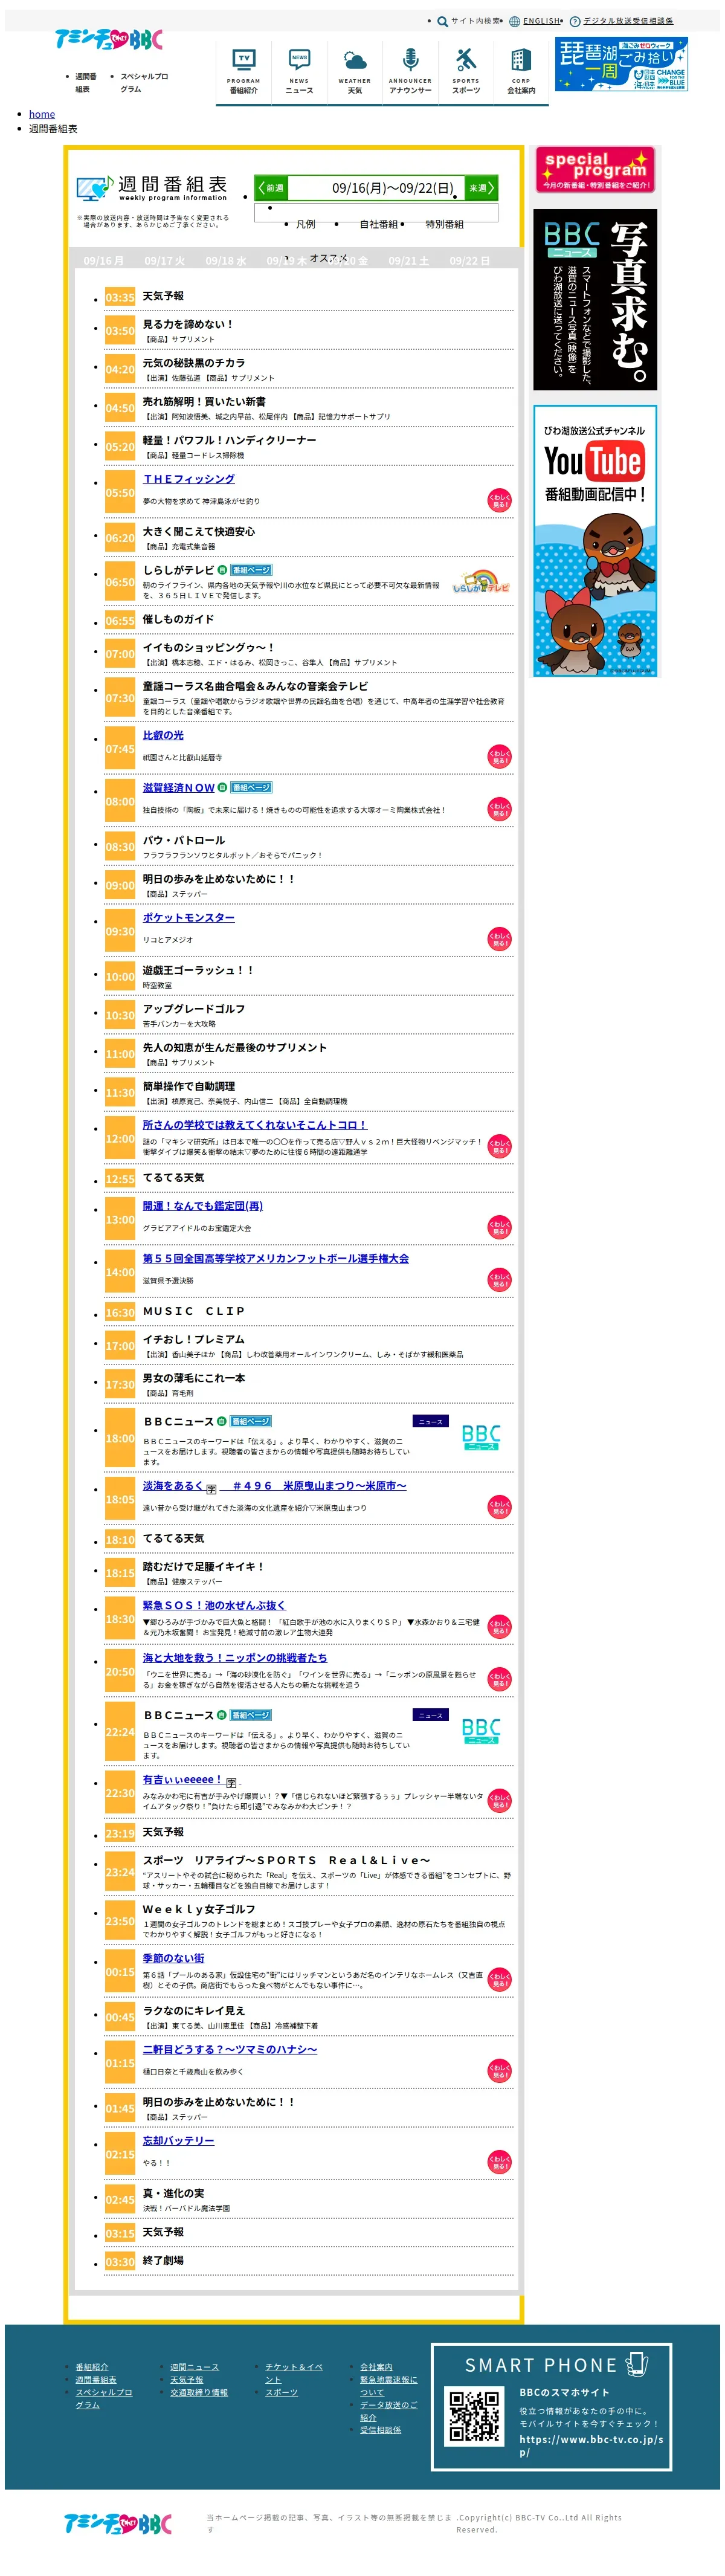
Task: Open footer link 緊急地震速報について
Action: point(389,2386)
